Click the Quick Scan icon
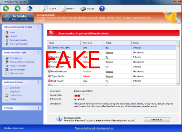182x132 pixels. tap(7, 88)
